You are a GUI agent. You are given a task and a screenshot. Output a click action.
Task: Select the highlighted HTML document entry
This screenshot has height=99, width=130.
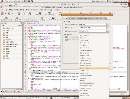click(x=94, y=68)
